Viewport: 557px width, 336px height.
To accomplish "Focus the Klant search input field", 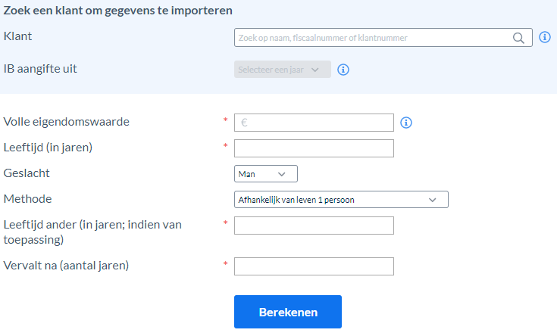I will tap(383, 38).
